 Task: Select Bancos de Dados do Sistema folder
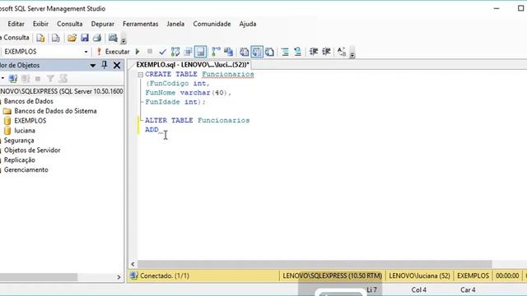point(55,111)
